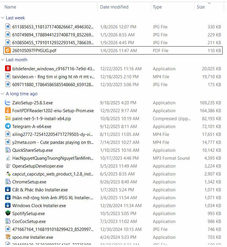This screenshot has width=227, height=247.
Task: Select FoxitPDFReader1202-enu-Setup-Prom.exe name
Action: [x=53, y=110]
